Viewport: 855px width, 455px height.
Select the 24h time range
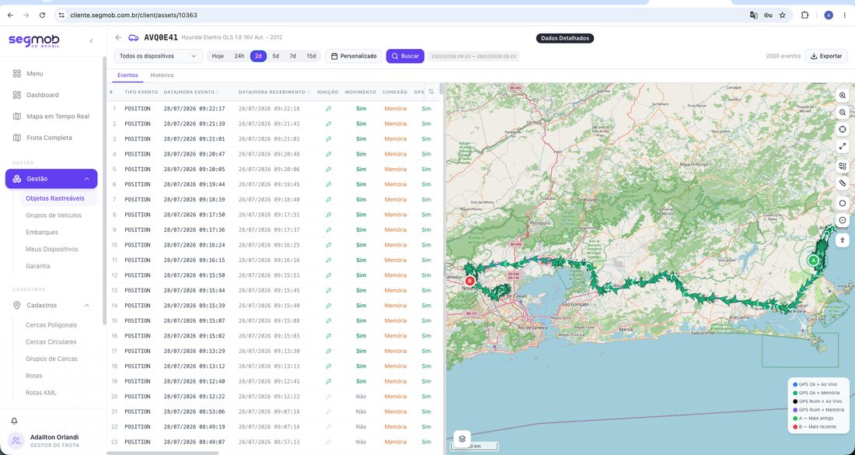239,56
